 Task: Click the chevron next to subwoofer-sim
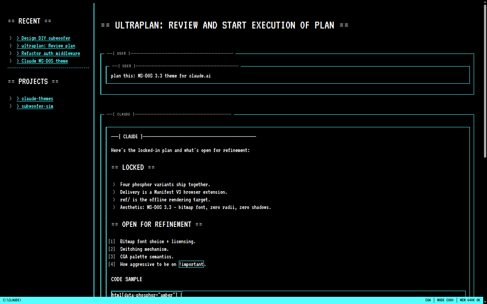tap(11, 106)
